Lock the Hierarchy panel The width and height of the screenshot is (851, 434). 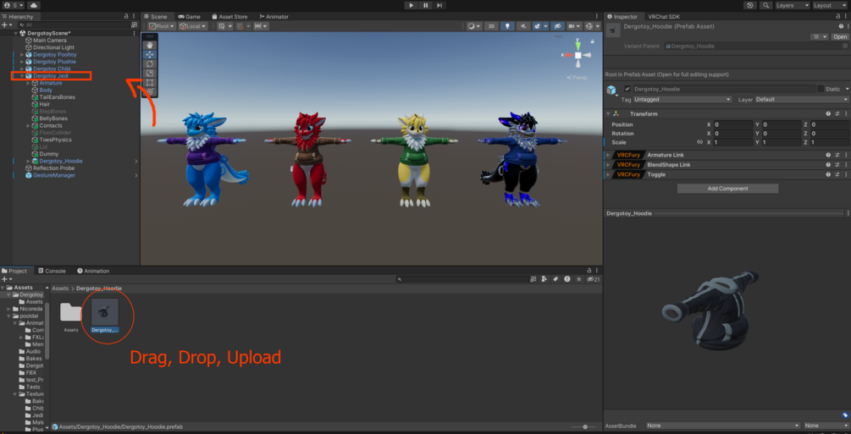pyautogui.click(x=126, y=17)
